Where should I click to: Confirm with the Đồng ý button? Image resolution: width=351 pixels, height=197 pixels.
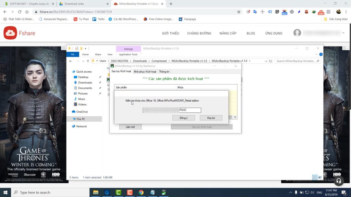coord(184,118)
